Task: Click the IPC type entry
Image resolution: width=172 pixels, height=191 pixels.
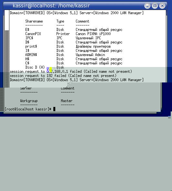Action: [59, 38]
